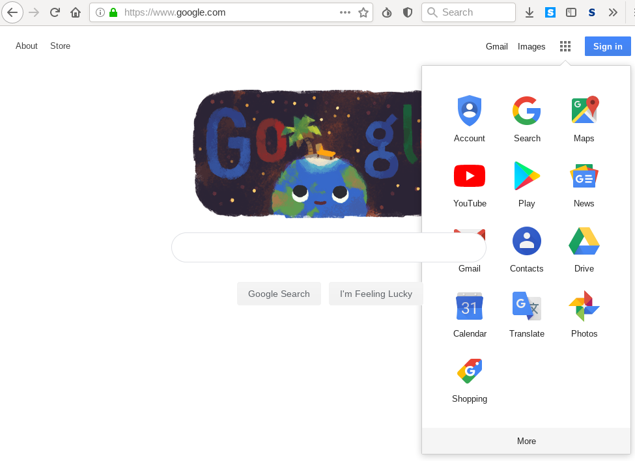The width and height of the screenshot is (635, 461).
Task: Open the Shopping app icon
Action: (470, 371)
